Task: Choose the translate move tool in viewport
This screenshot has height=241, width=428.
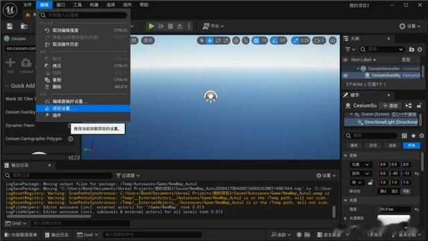Action: point(209,41)
